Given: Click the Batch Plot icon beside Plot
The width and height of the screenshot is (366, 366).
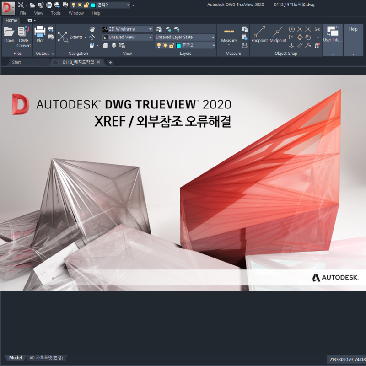Looking at the screenshot, I should 51,29.
